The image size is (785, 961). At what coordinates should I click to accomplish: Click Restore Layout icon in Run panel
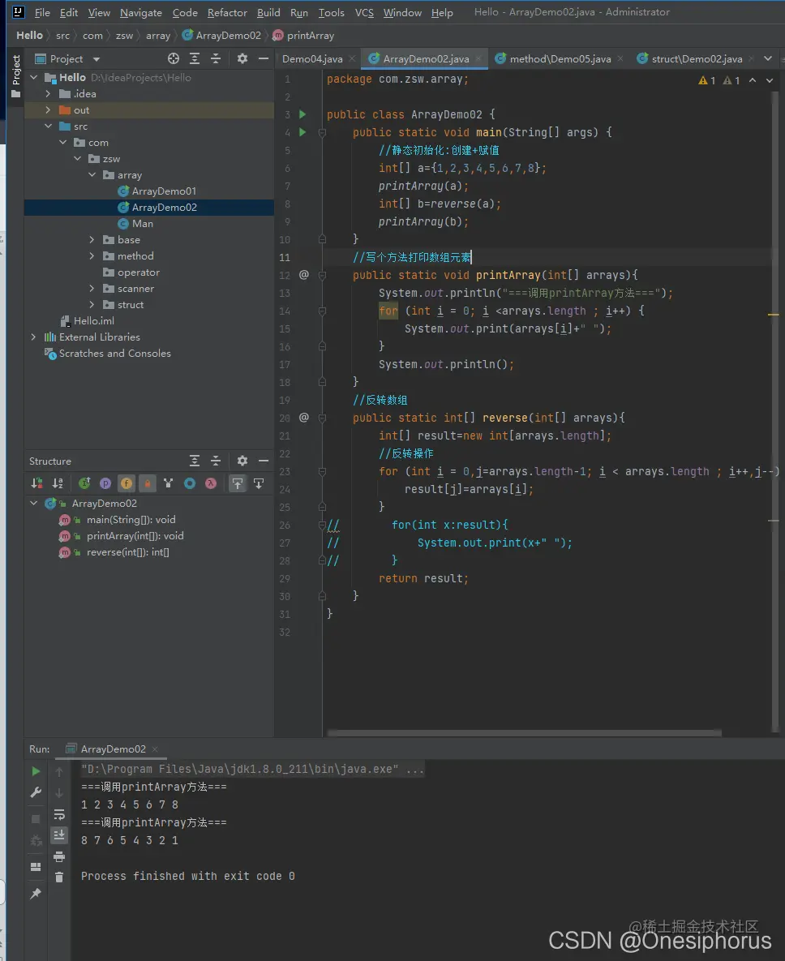click(36, 867)
